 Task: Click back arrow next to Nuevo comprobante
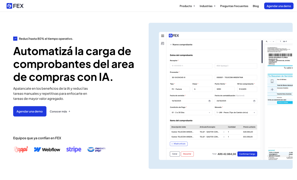[x=171, y=45]
